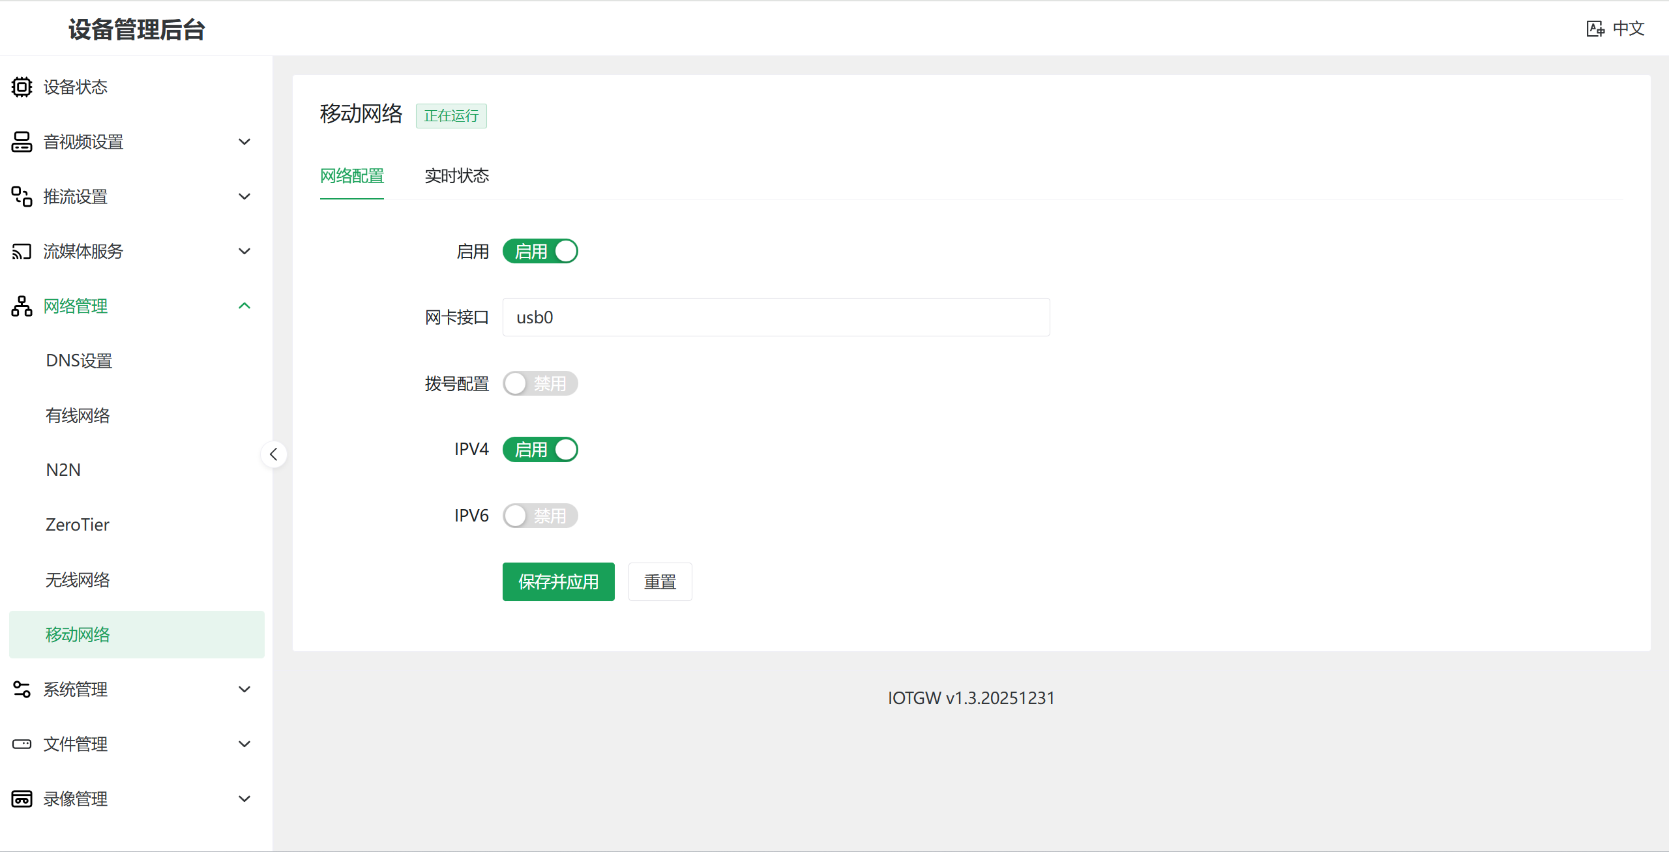Collapse sidebar with the arrow handle

point(274,454)
